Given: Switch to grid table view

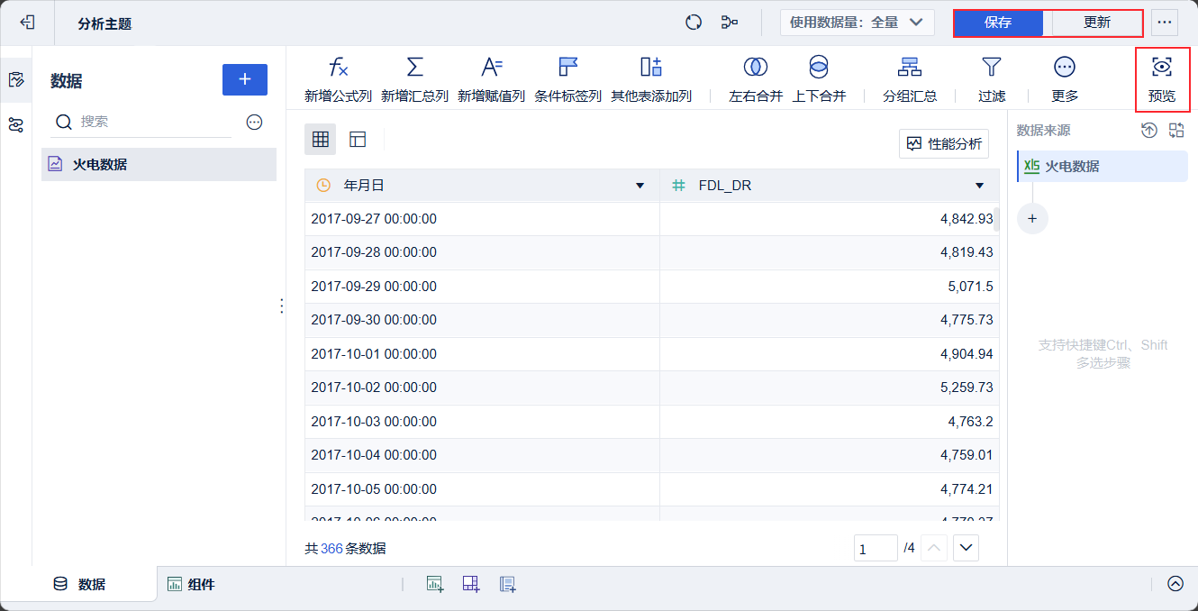Looking at the screenshot, I should (x=320, y=140).
